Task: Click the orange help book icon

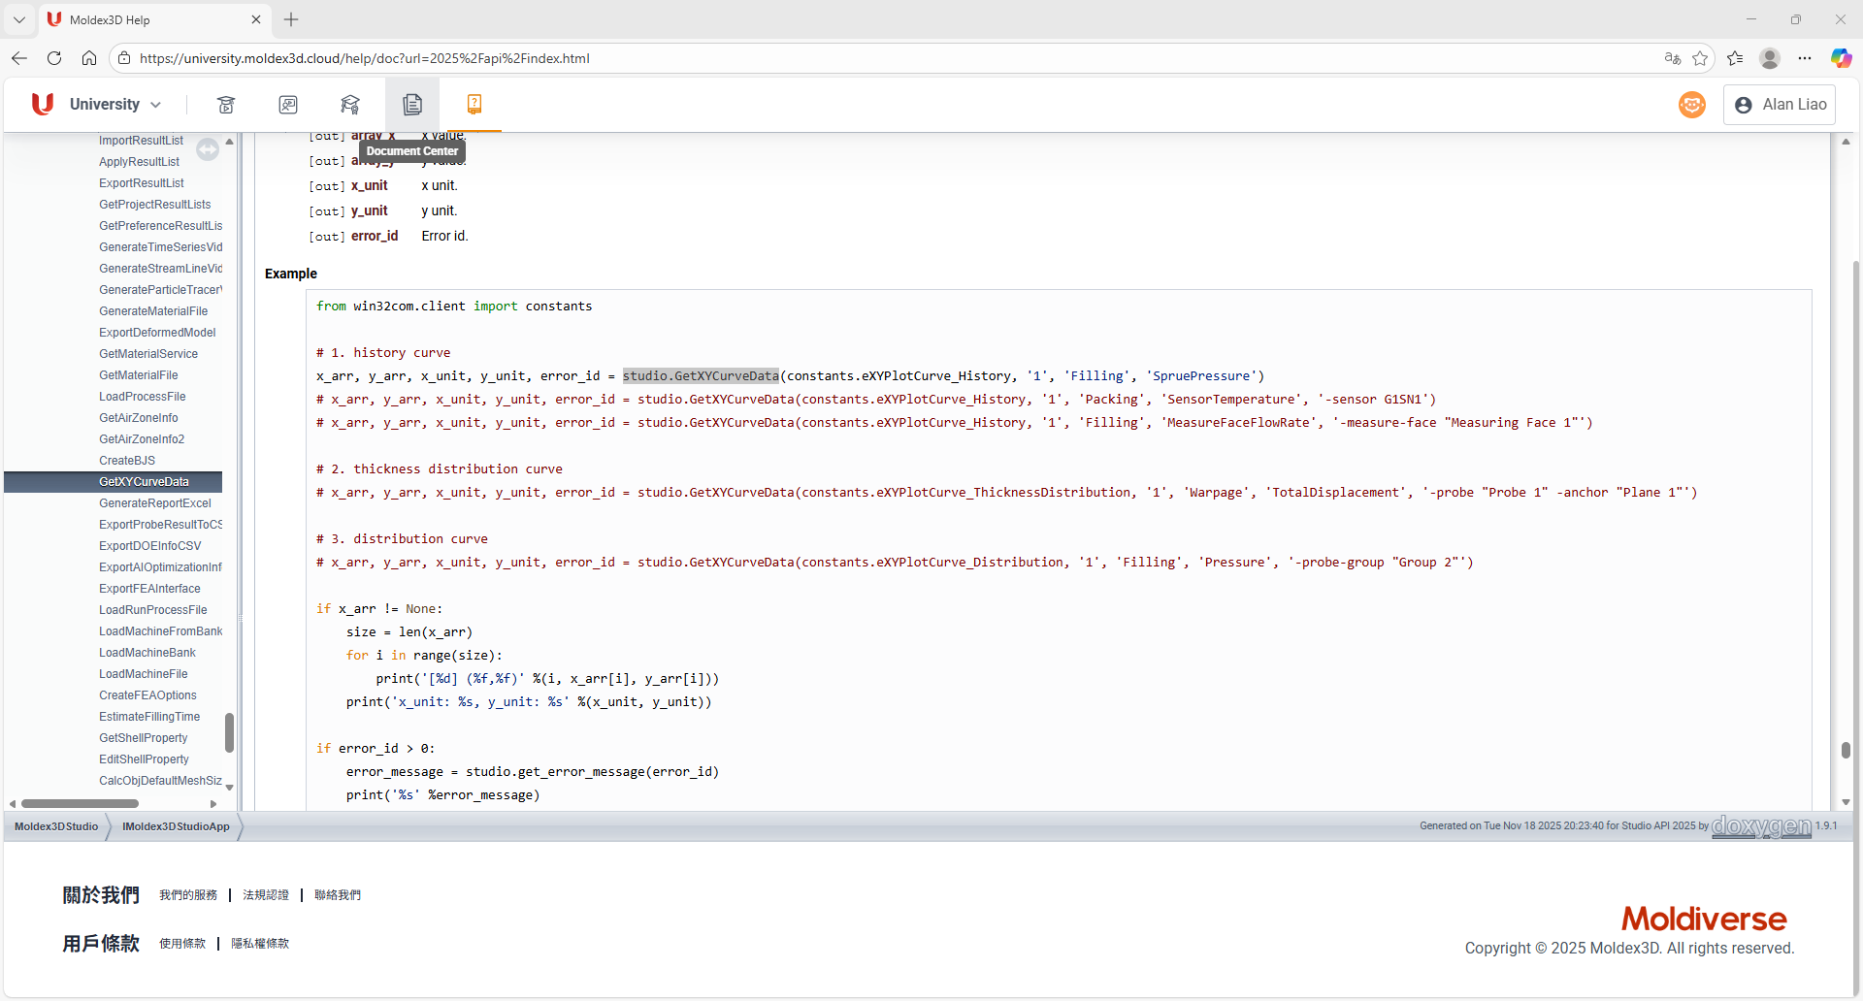Action: [474, 104]
